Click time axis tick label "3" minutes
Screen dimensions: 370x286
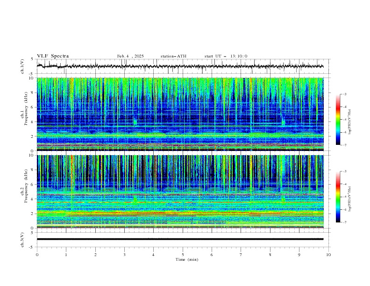tap(124, 255)
